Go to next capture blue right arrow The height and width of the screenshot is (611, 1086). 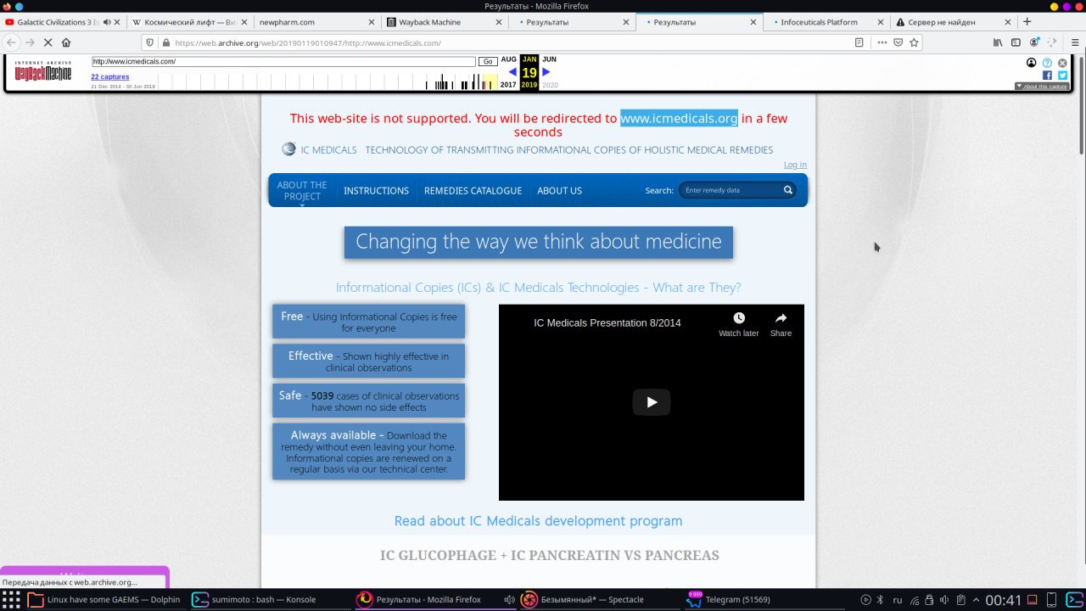point(546,72)
